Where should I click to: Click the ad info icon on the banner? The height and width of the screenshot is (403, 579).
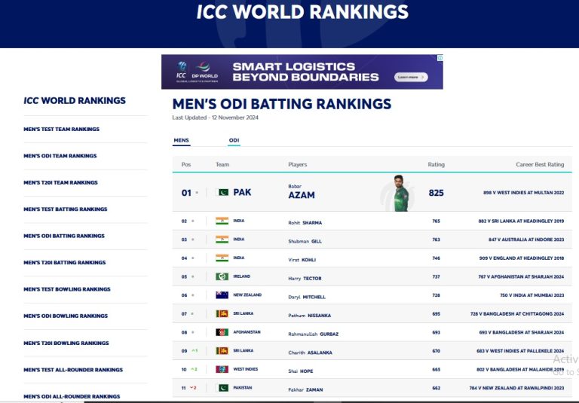point(440,58)
